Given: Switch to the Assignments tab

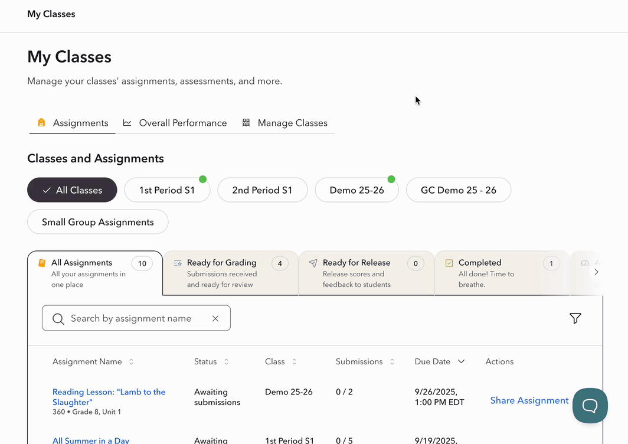Looking at the screenshot, I should pyautogui.click(x=73, y=123).
